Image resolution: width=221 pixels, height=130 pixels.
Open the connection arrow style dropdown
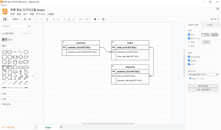(81, 19)
